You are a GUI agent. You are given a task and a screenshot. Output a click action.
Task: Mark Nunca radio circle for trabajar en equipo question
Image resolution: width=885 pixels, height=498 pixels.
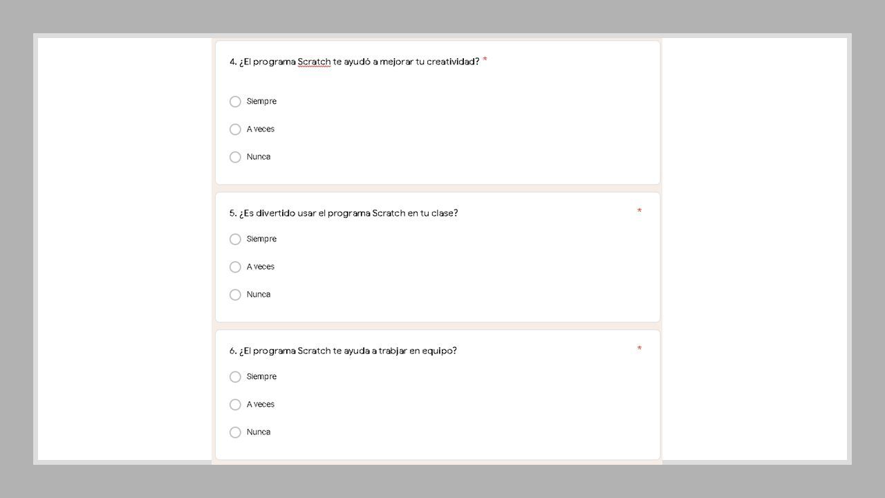(235, 432)
